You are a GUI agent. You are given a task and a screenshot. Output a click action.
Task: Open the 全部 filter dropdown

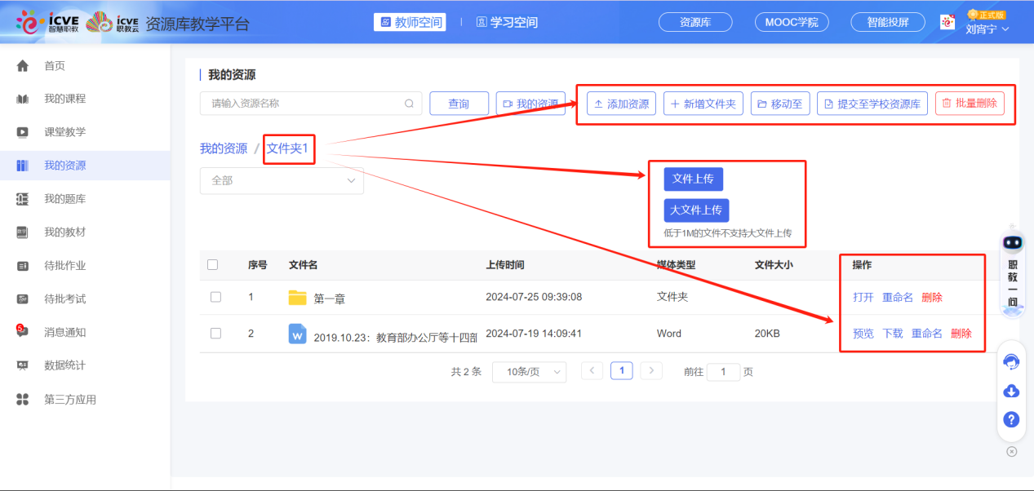click(281, 180)
